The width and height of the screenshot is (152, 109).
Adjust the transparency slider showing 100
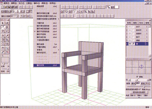[x=5, y=69]
